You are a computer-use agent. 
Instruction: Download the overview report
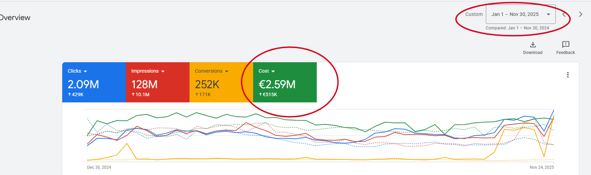(533, 48)
